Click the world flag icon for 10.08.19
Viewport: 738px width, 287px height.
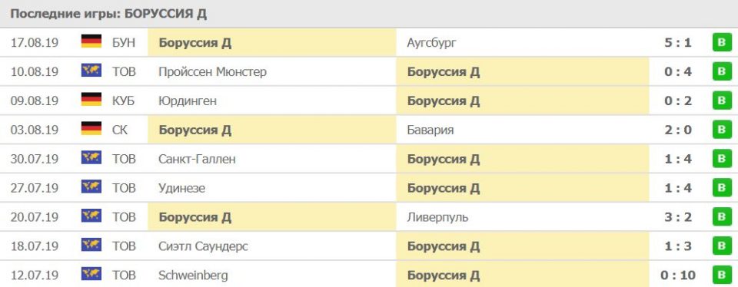[x=91, y=71]
